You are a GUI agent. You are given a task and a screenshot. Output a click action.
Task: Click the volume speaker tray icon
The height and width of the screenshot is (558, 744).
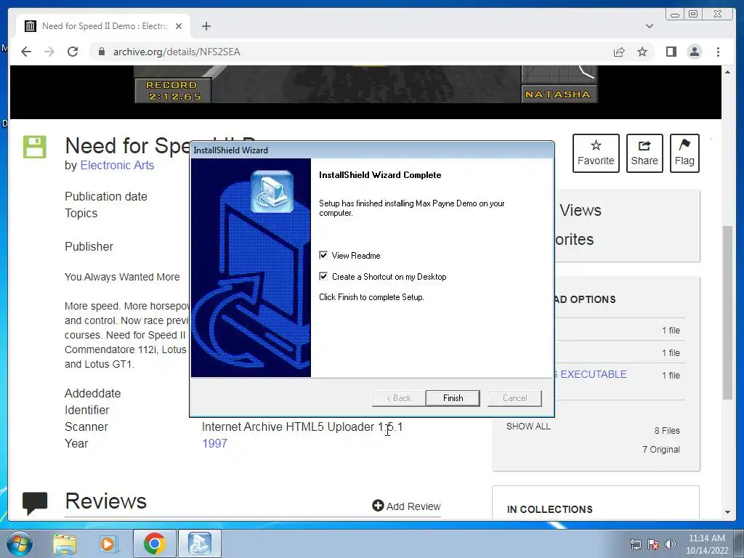pyautogui.click(x=671, y=543)
